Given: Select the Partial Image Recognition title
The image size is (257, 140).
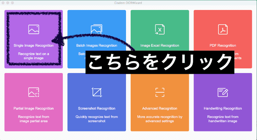Looking at the screenshot, I should [x=34, y=108].
